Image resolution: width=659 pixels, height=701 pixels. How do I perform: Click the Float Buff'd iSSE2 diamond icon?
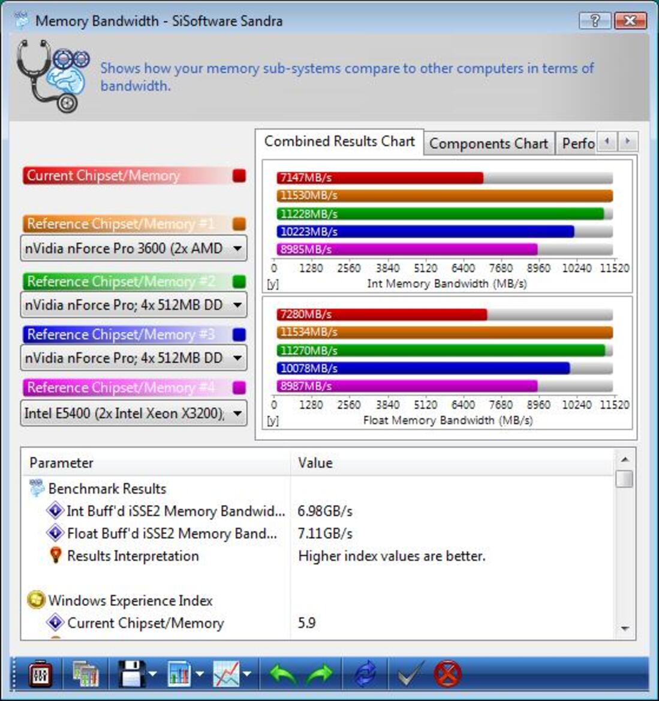(55, 533)
